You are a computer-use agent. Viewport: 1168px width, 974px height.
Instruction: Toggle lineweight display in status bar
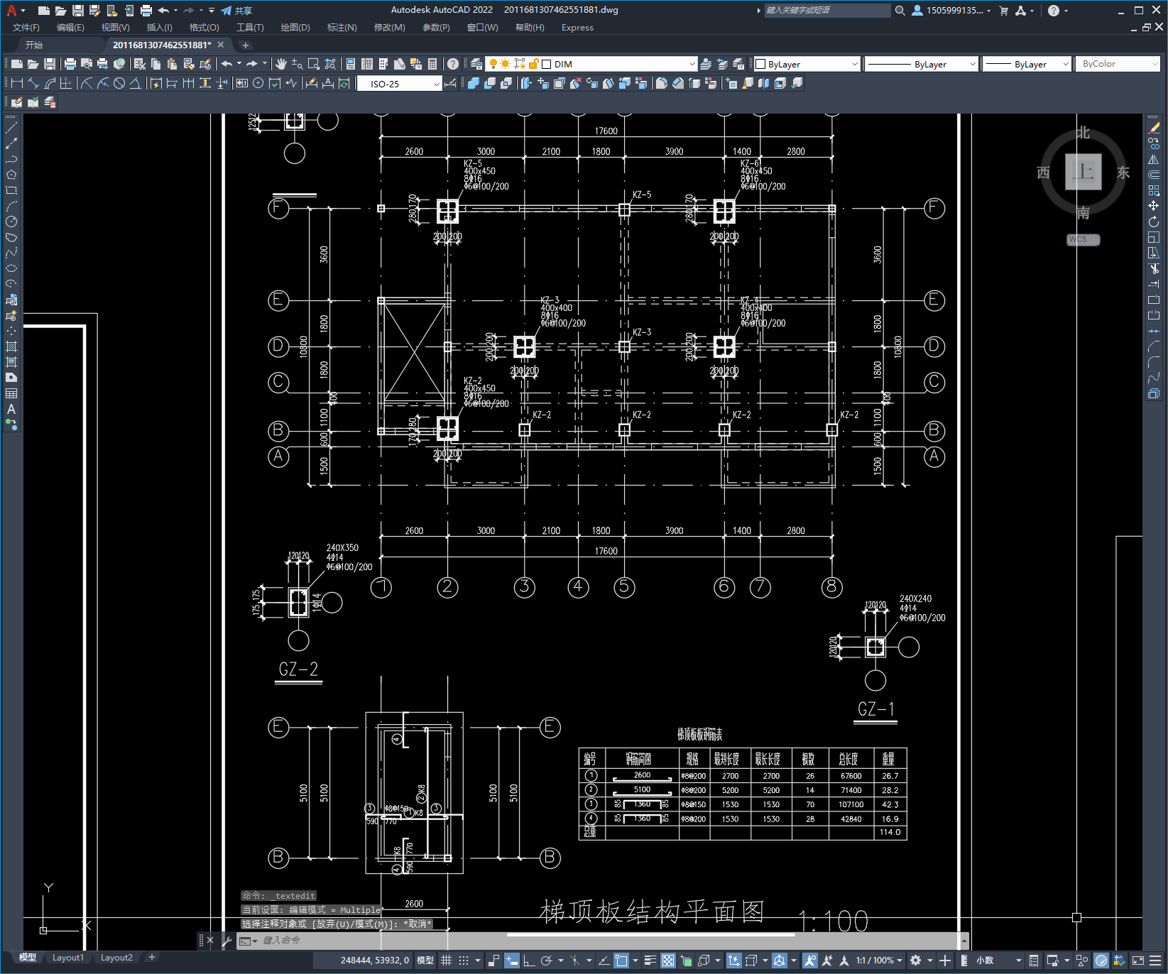coord(650,961)
